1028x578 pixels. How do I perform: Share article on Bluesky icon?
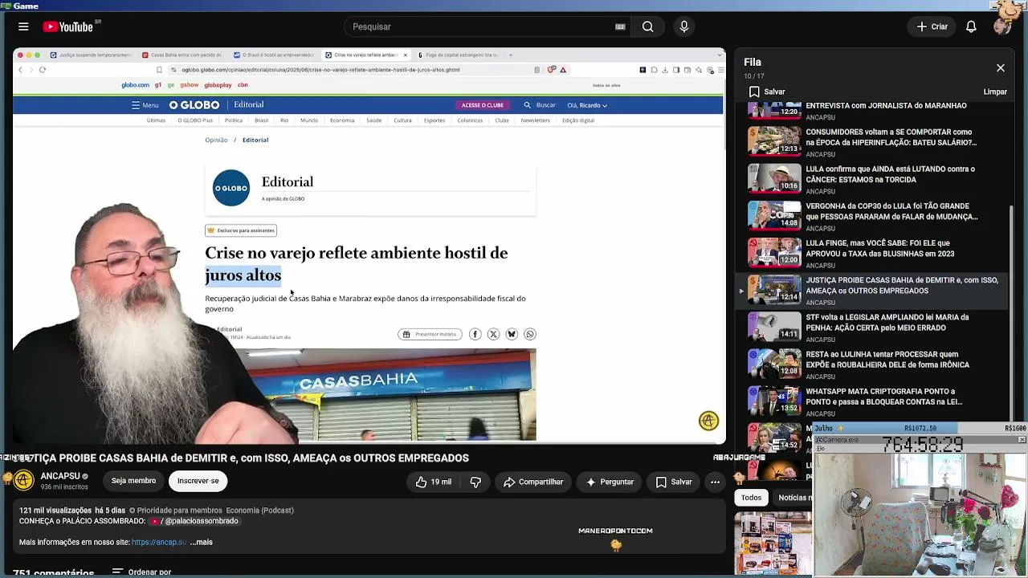[512, 334]
